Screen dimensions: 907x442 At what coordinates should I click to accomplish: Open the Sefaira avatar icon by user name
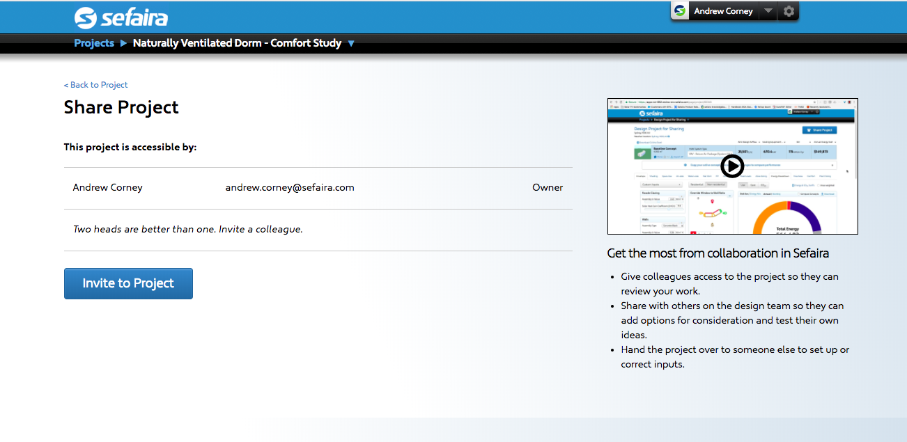coord(680,11)
